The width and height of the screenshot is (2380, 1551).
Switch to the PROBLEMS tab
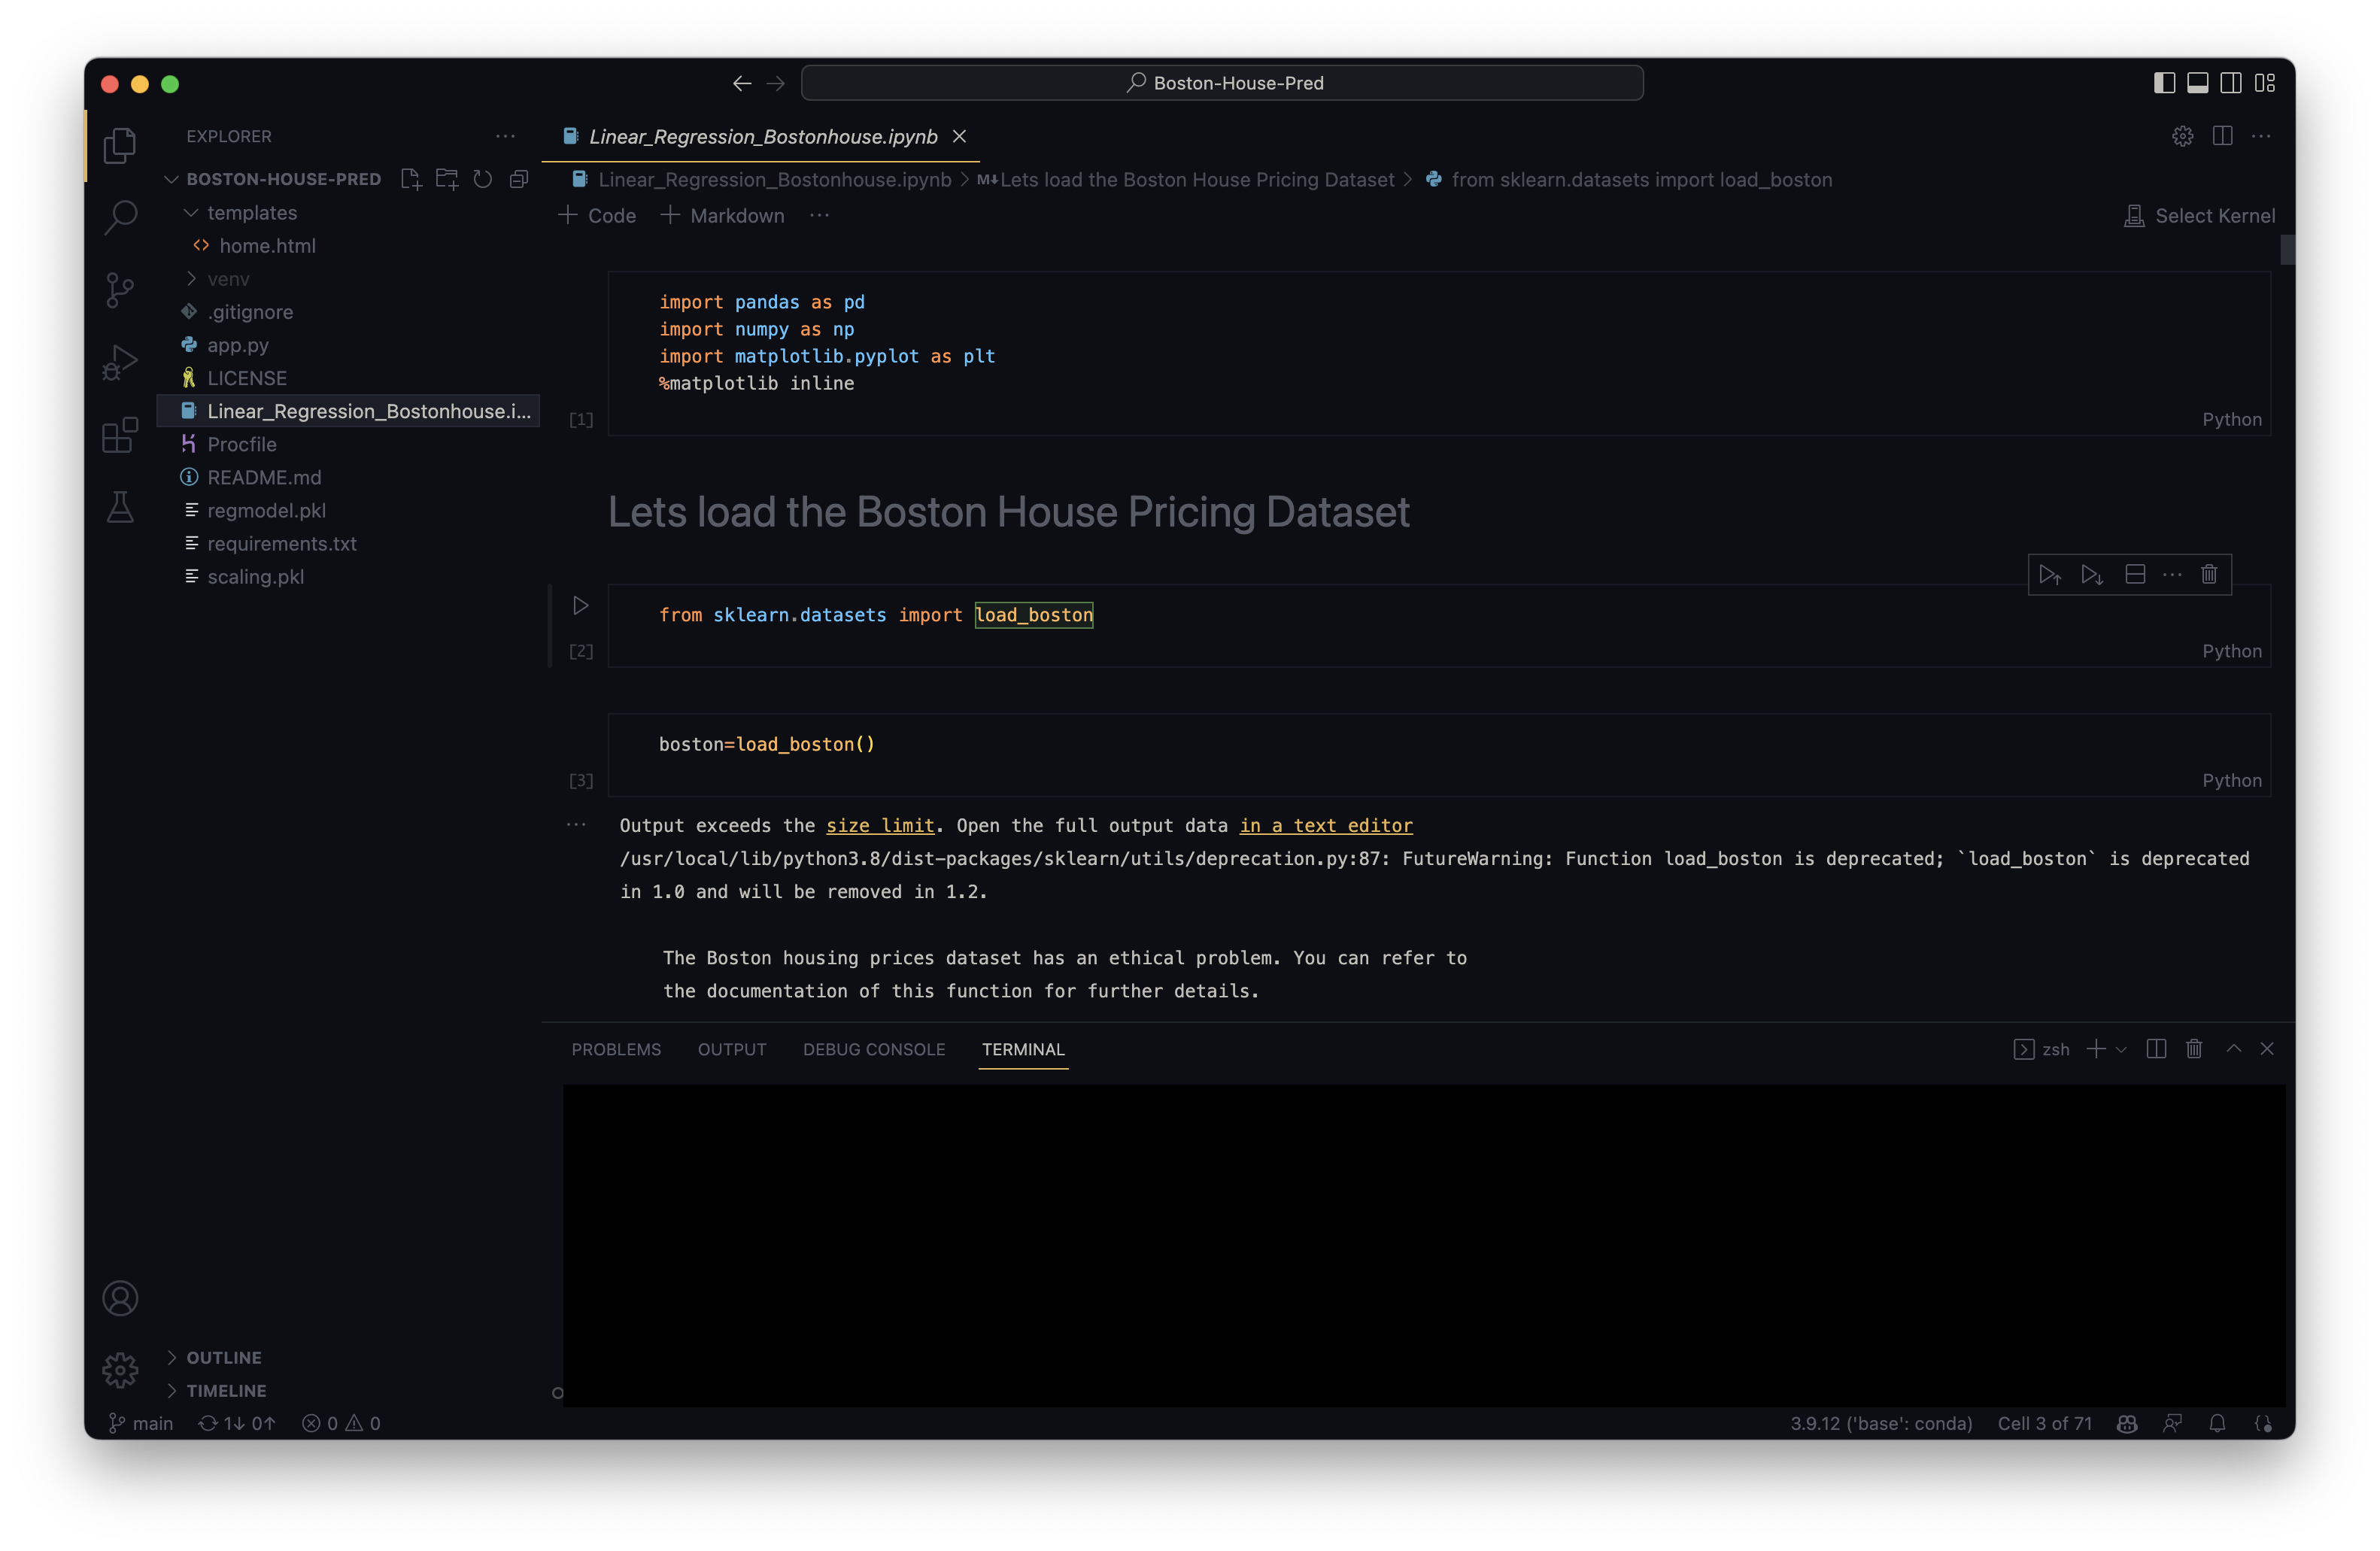click(x=616, y=1049)
